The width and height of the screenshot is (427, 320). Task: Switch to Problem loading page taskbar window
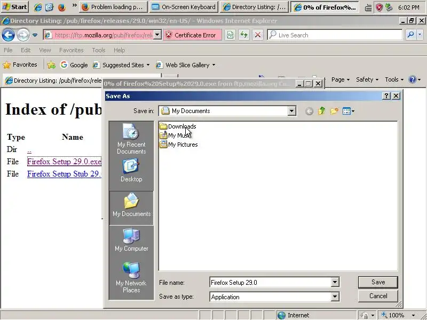point(113,7)
